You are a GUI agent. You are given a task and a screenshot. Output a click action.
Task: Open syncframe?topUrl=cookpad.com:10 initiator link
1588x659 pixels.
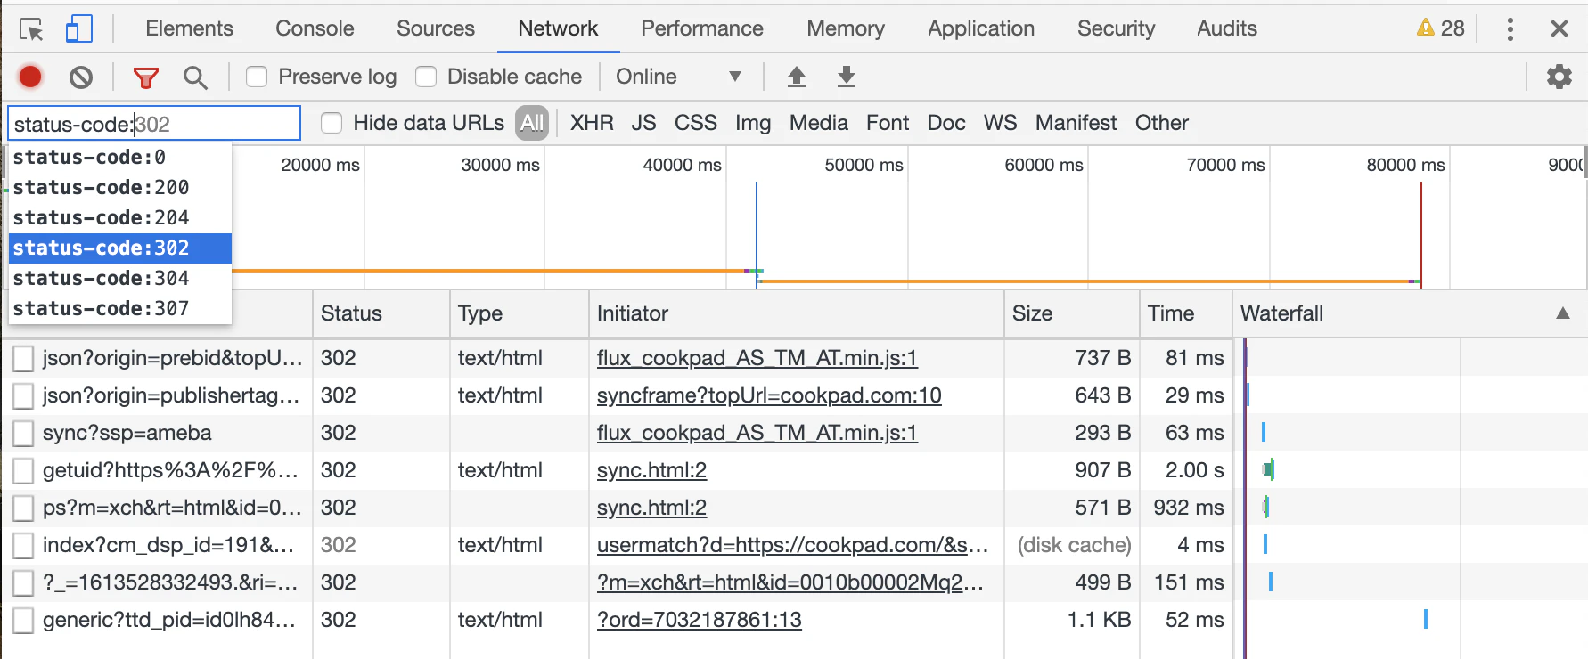pos(769,395)
